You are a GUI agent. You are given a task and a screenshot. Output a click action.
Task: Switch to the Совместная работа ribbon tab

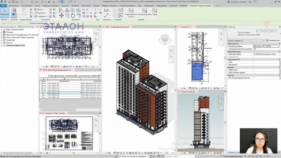coord(128,6)
